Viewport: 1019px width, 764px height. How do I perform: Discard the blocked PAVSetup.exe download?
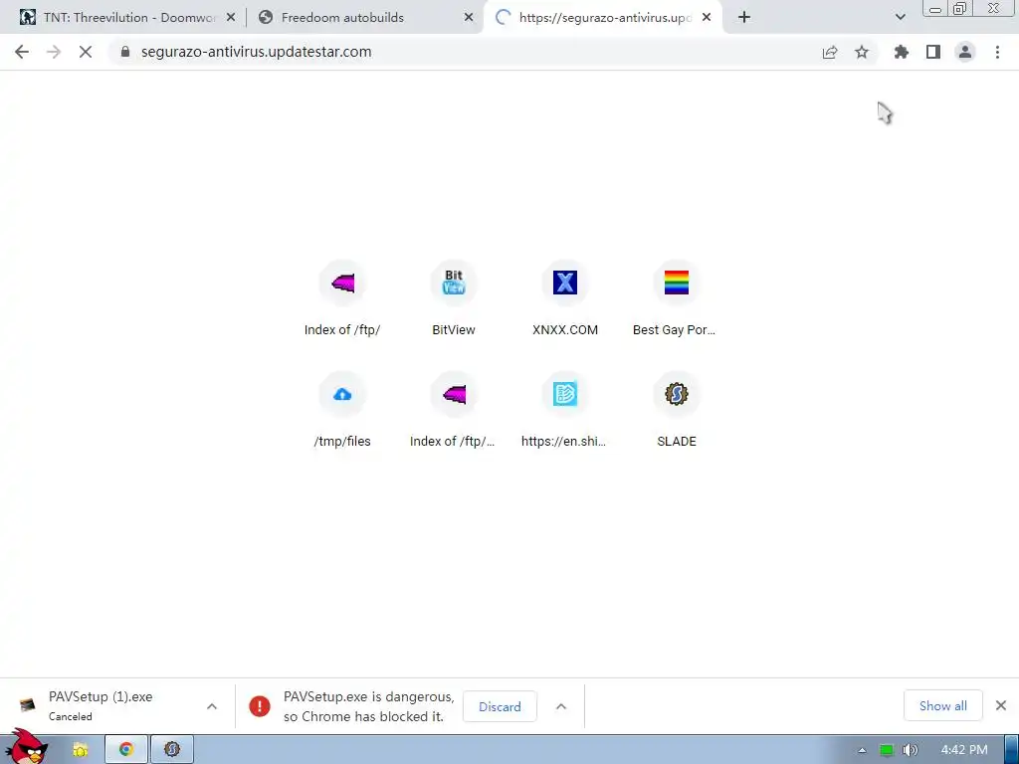coord(500,706)
